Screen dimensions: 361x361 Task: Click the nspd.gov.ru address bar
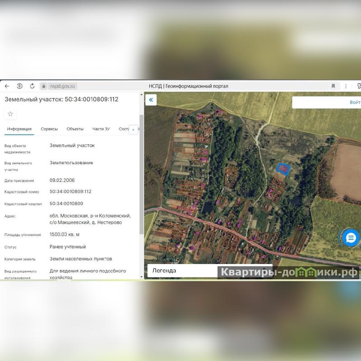tap(63, 86)
